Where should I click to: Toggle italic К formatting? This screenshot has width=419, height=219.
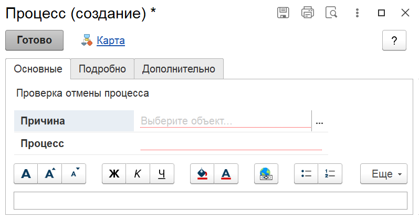coord(138,174)
